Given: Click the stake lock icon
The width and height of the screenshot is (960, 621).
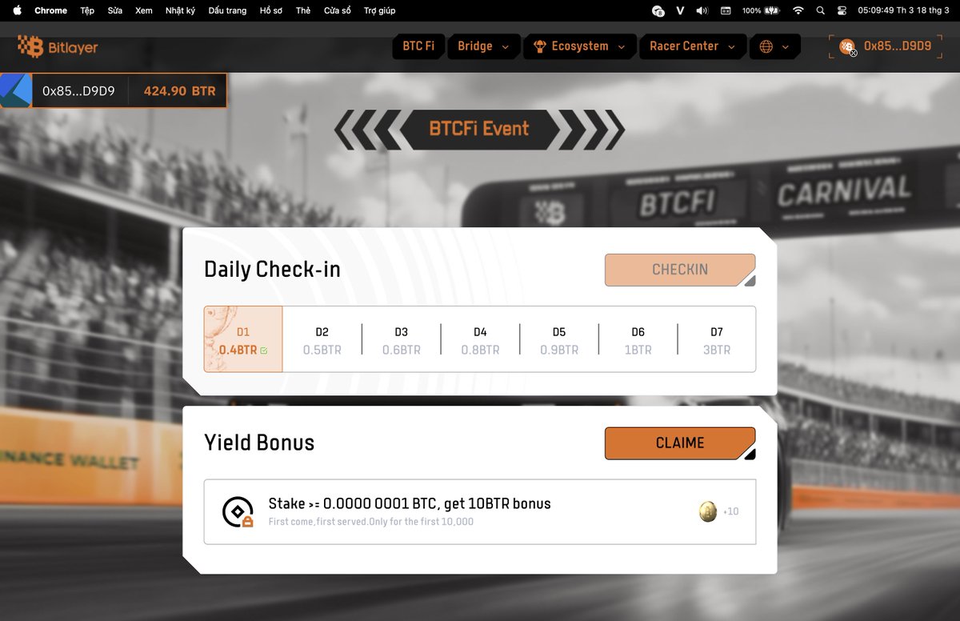Looking at the screenshot, I should pyautogui.click(x=238, y=512).
